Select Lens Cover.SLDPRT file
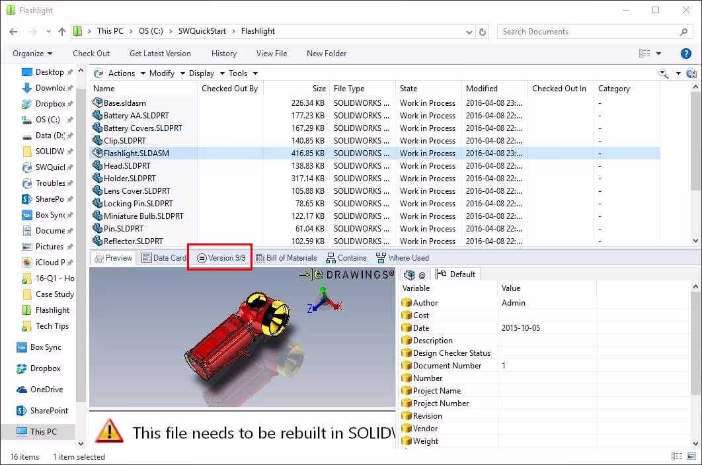This screenshot has width=702, height=465. click(x=137, y=191)
